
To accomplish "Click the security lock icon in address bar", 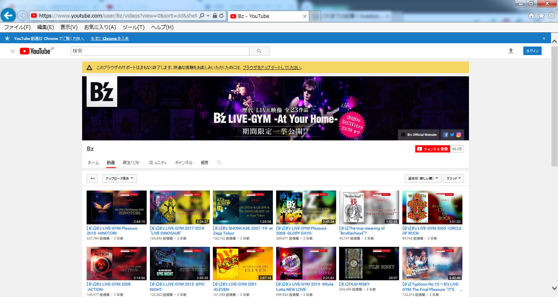I will 215,16.
